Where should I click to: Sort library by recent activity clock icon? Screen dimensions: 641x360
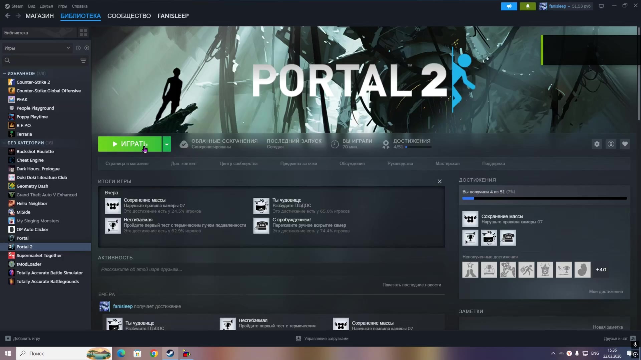coord(78,48)
